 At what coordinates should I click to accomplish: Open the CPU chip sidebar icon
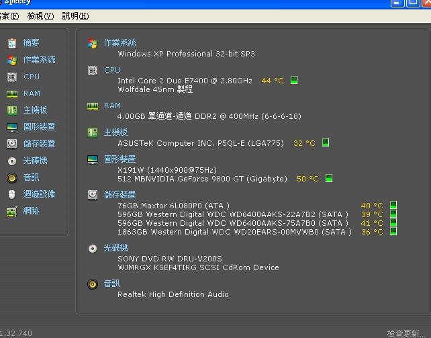(12, 77)
